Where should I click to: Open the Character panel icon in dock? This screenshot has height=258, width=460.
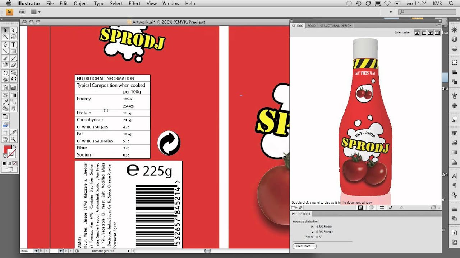(454, 176)
